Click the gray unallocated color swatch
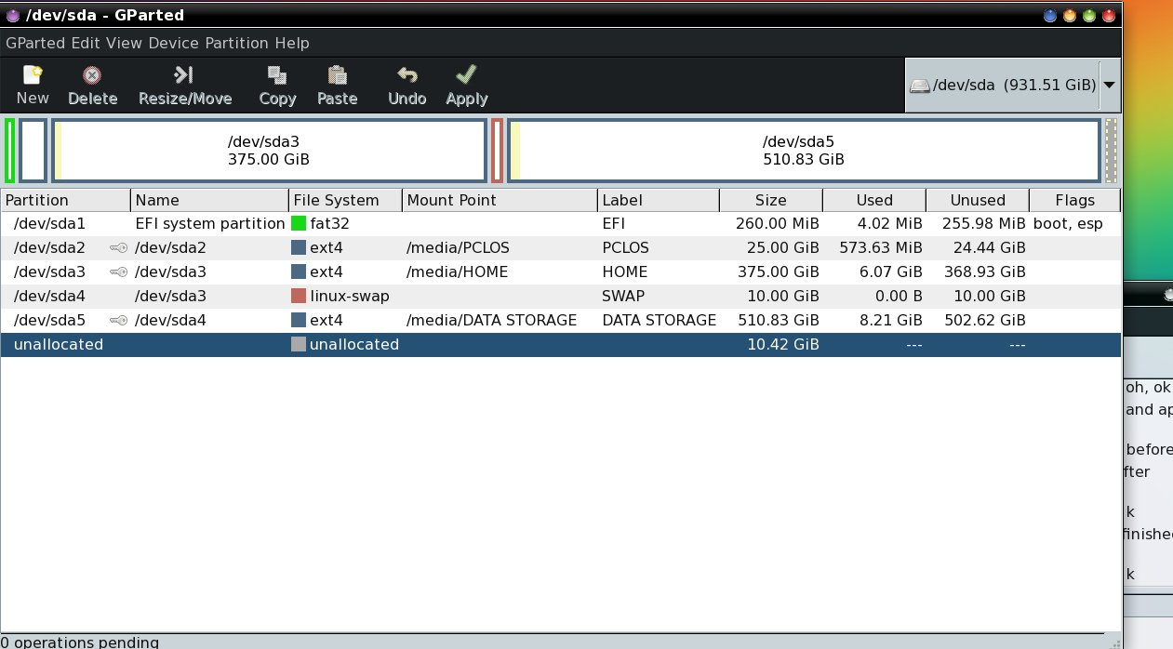The image size is (1173, 649). [x=299, y=344]
